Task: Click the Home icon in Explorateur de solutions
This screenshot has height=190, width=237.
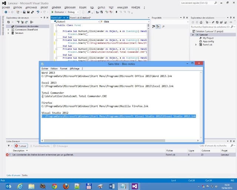Action: pyautogui.click(x=201, y=22)
